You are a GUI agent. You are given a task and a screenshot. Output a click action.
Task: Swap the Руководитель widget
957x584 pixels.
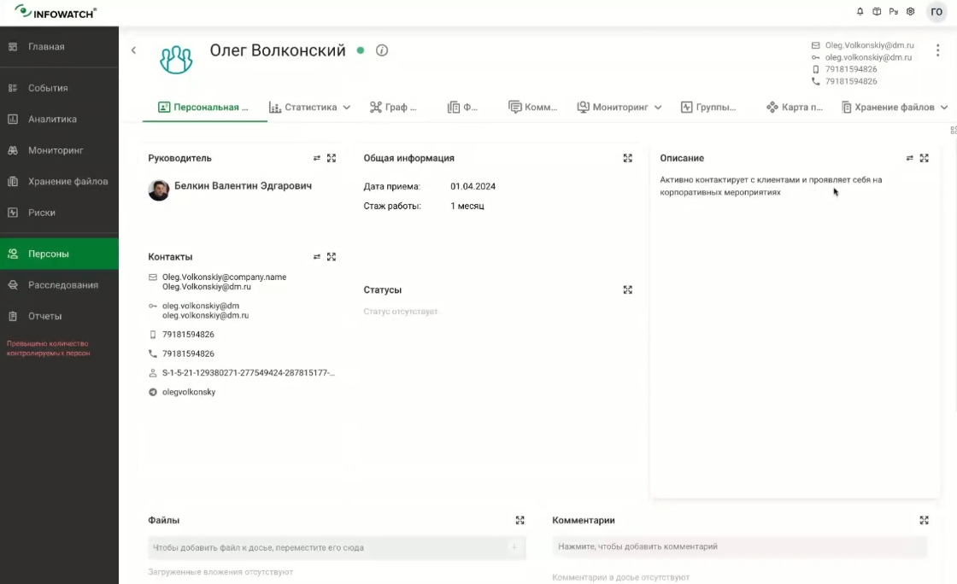[317, 158]
